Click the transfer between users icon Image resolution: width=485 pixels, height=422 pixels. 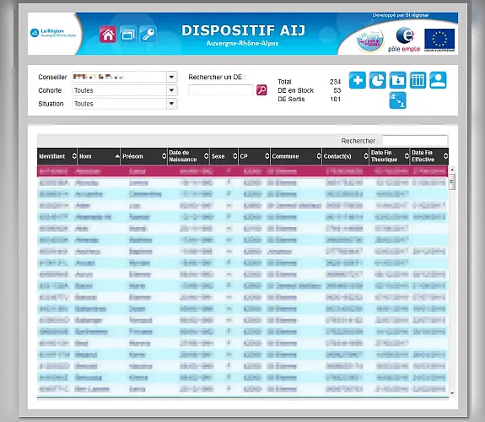click(x=397, y=100)
